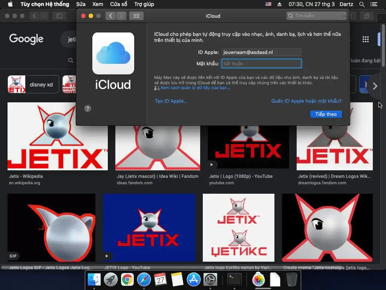Open the Tùy chọn Hệ thống menu
The width and height of the screenshot is (386, 290).
pyautogui.click(x=45, y=4)
